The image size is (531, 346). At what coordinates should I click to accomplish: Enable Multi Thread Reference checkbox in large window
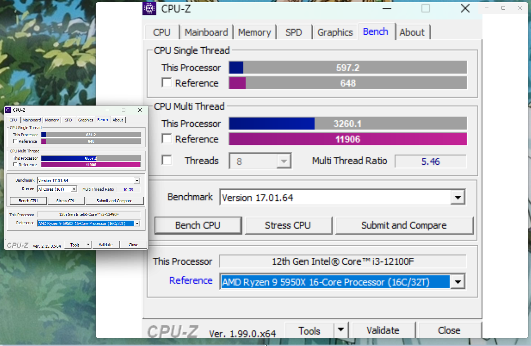pos(166,139)
